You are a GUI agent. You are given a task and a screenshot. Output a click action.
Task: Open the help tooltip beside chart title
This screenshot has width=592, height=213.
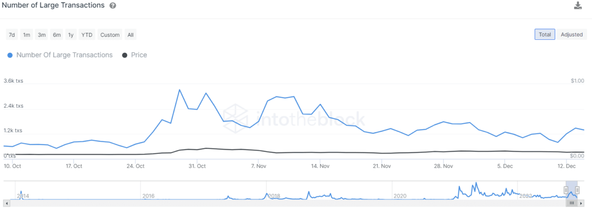click(x=113, y=5)
